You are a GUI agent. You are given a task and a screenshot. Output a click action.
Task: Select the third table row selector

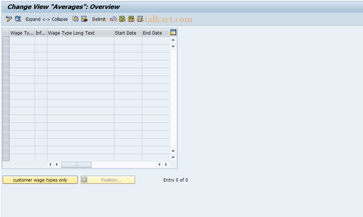tap(6, 56)
